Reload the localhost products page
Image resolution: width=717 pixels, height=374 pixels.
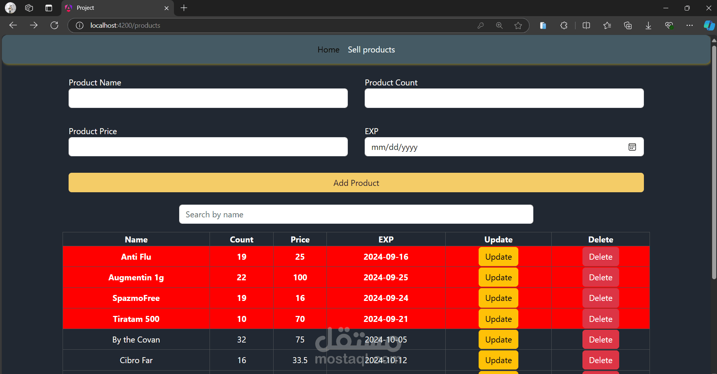54,25
